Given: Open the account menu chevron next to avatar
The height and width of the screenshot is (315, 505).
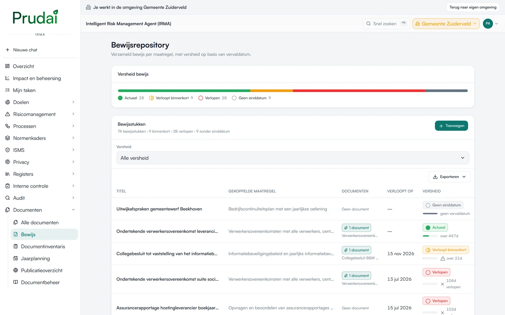Looking at the screenshot, I should pyautogui.click(x=497, y=23).
